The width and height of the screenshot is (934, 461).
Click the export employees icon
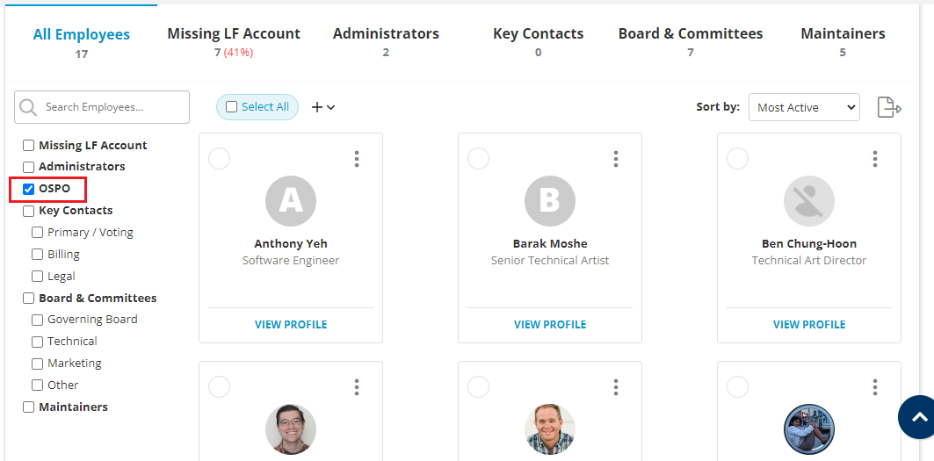(889, 107)
